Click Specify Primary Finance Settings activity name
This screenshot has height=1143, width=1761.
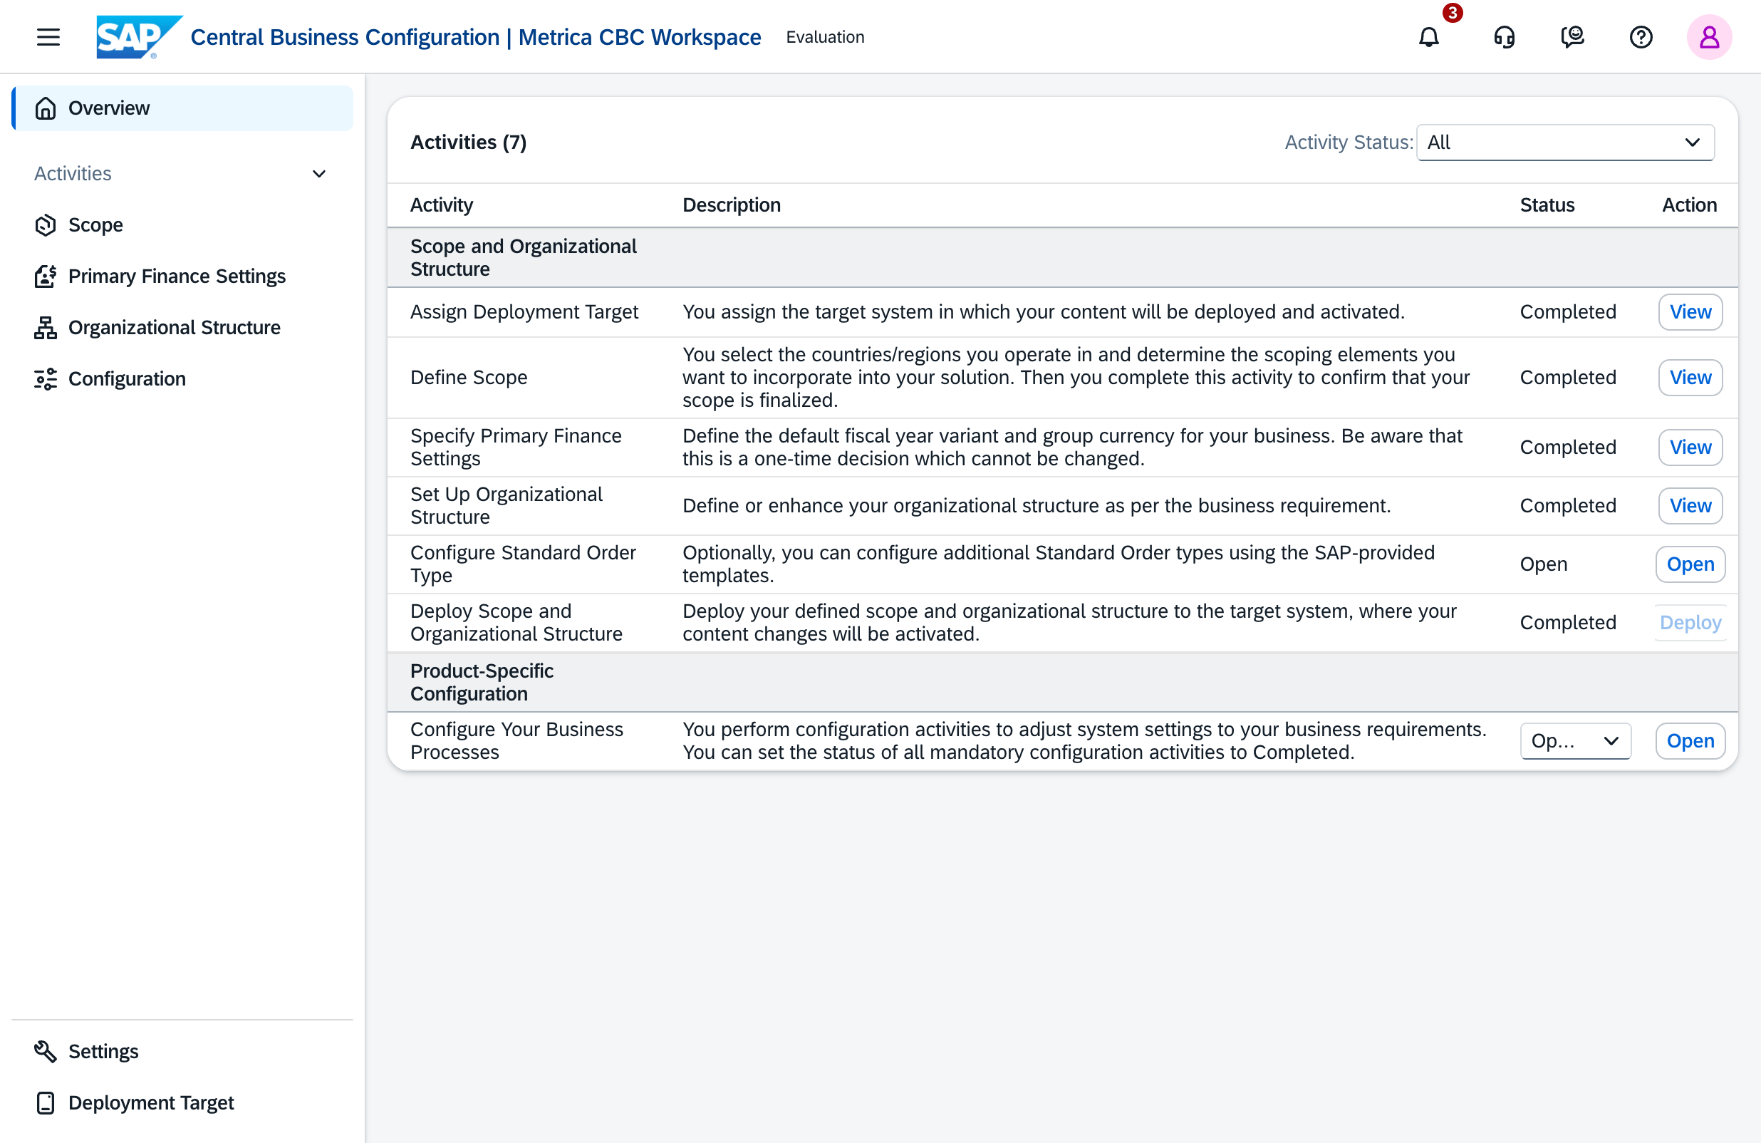pos(516,447)
